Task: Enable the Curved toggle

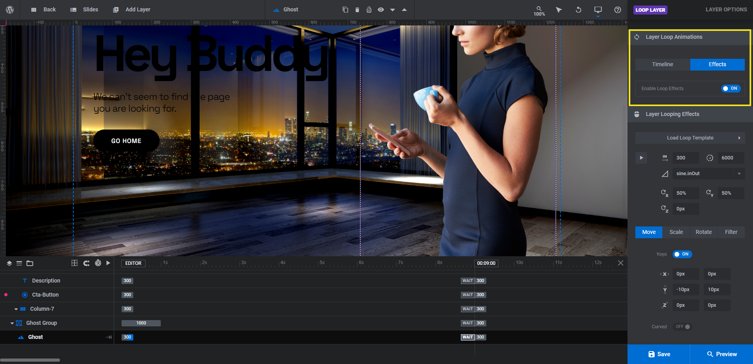Action: click(x=682, y=327)
